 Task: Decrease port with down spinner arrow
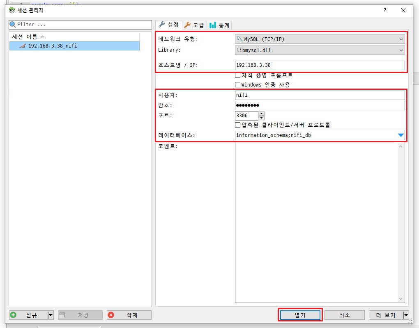262,118
